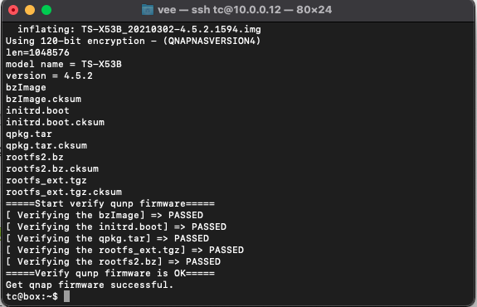Click the 'version = 4.5.2' line
The width and height of the screenshot is (477, 307).
pos(49,76)
